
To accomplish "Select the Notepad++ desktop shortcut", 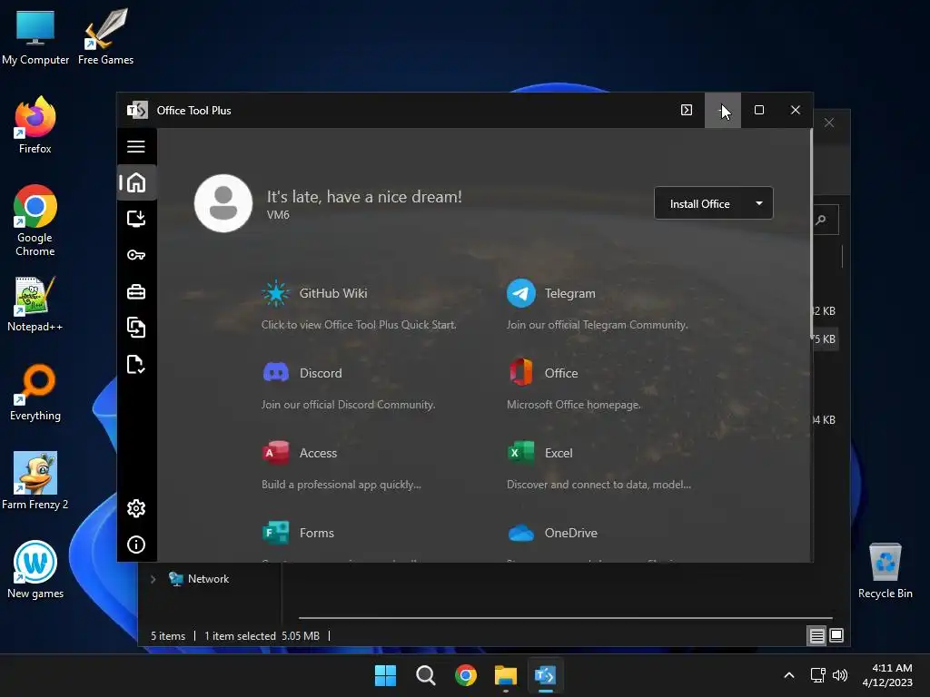I will 35,304.
